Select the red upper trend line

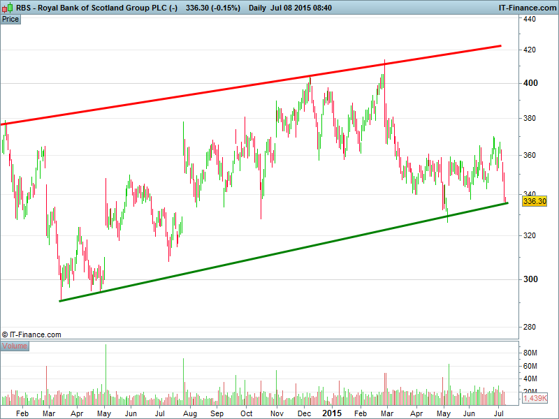click(252, 84)
